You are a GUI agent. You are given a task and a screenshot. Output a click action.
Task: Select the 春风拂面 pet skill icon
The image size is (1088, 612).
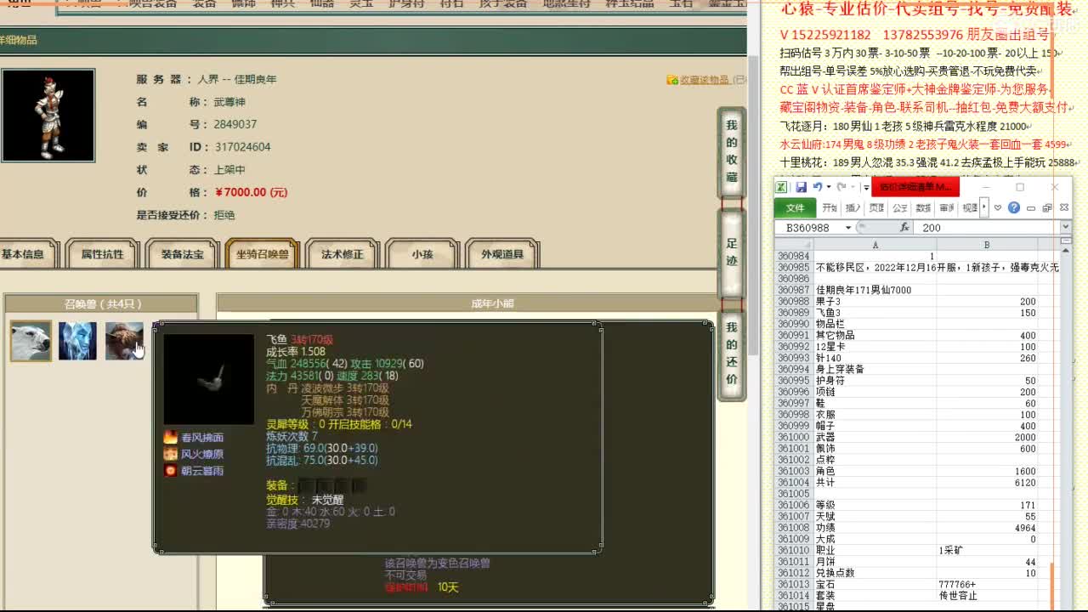(172, 438)
